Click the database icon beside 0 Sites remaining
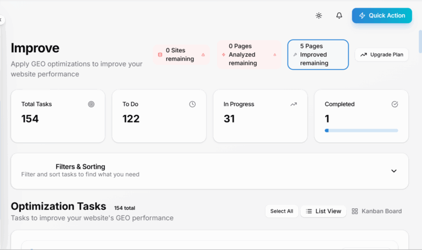 point(160,55)
